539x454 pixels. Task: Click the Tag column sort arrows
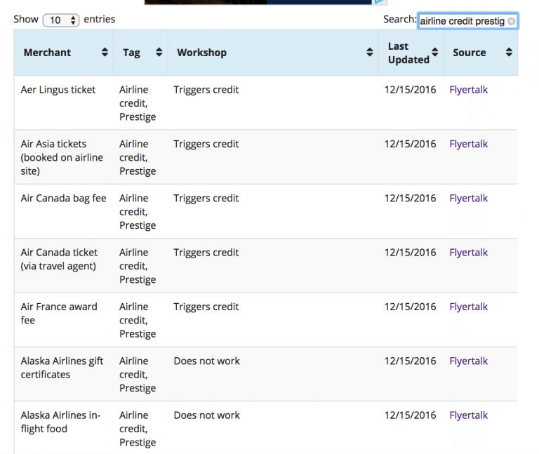click(159, 53)
